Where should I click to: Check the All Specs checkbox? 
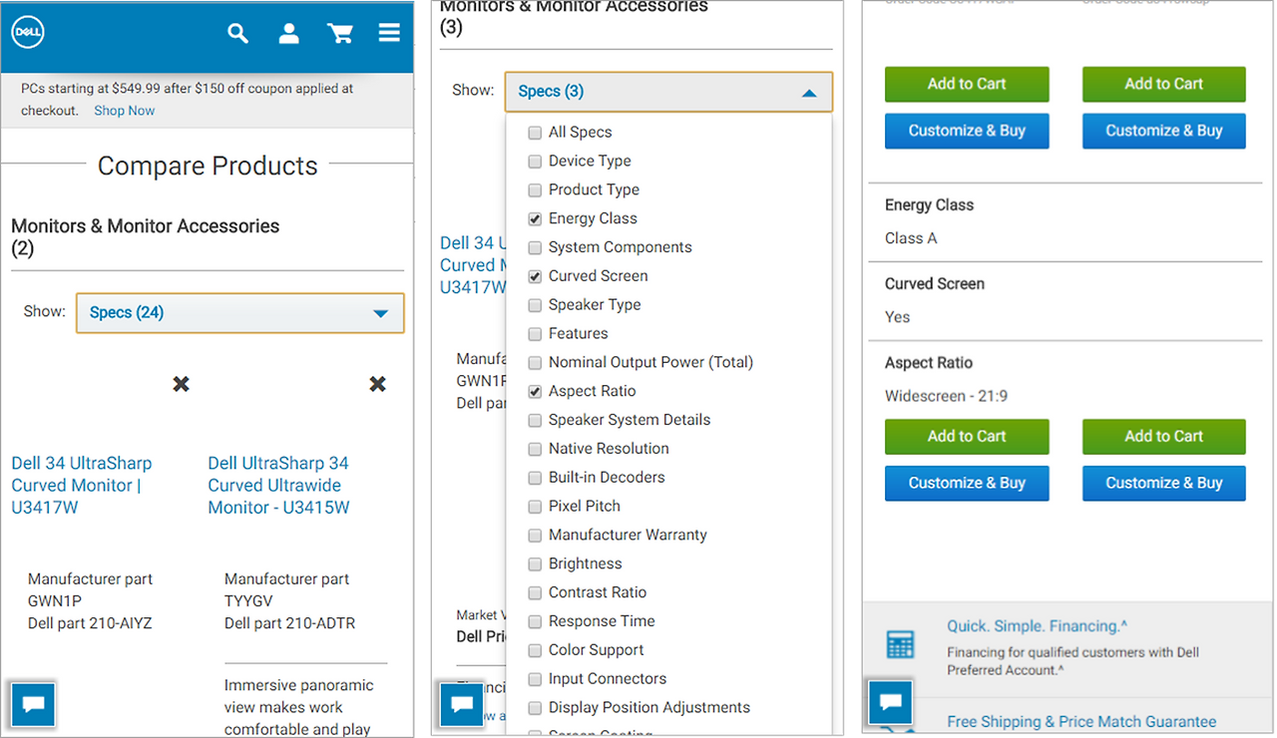(536, 133)
